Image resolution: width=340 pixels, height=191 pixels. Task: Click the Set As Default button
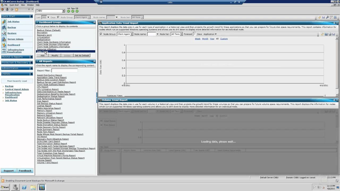coord(82,55)
